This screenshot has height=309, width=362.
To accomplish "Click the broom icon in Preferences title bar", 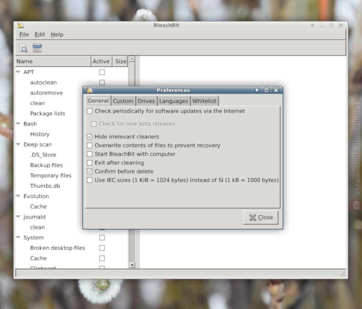I will click(90, 90).
